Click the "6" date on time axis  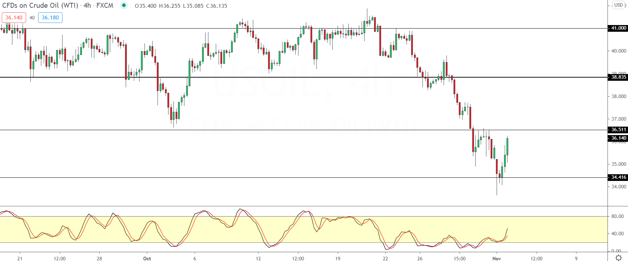tap(195, 259)
